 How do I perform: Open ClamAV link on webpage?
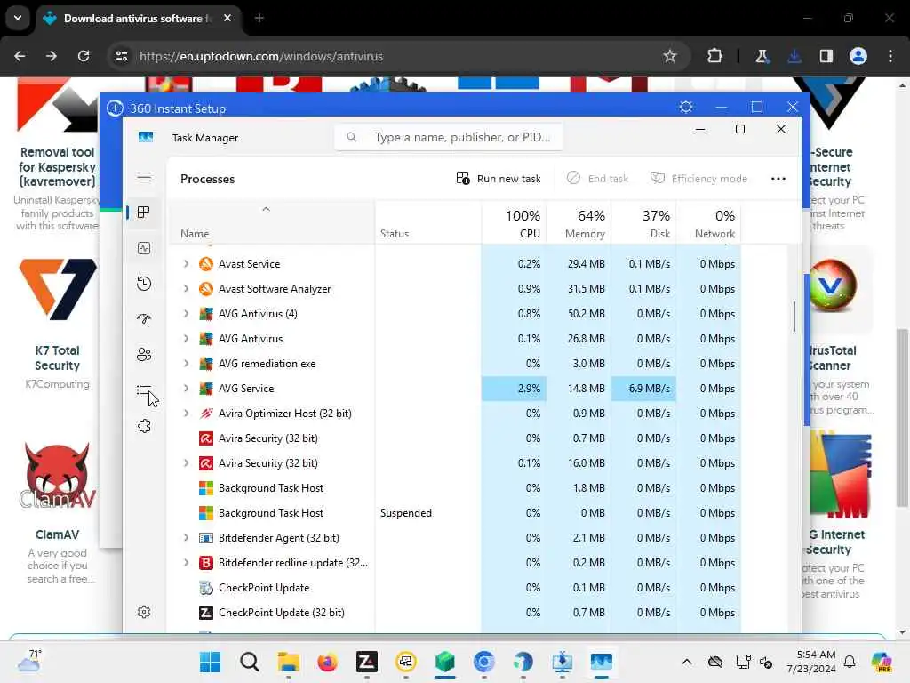click(57, 534)
